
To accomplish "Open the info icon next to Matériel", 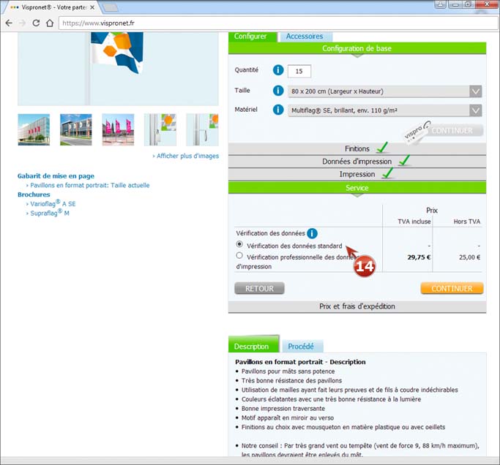I will [278, 110].
